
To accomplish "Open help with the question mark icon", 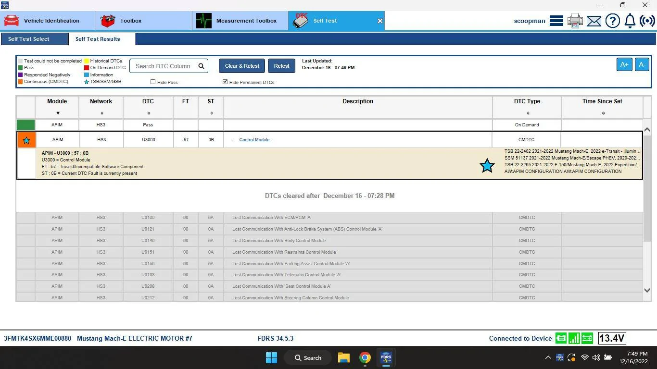I will (x=612, y=21).
